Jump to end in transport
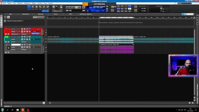Screen dimensions: 199x112 tap(80, 7)
